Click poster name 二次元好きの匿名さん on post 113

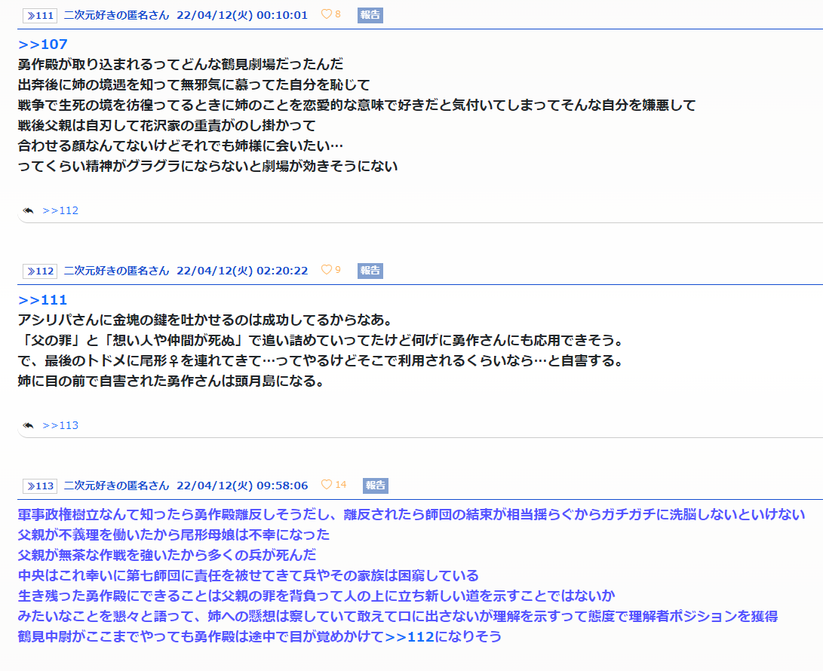point(116,486)
